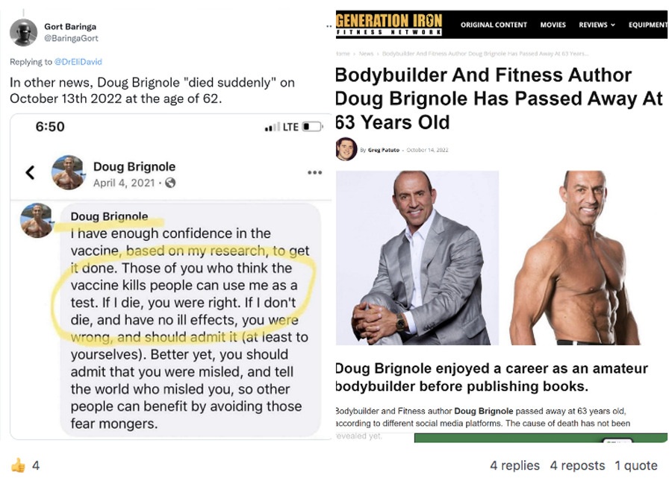Open the Equipment menu item

pyautogui.click(x=647, y=25)
